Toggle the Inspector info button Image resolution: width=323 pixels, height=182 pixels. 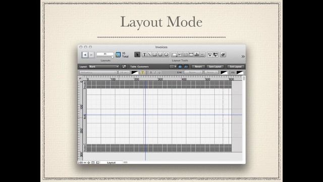180,66
